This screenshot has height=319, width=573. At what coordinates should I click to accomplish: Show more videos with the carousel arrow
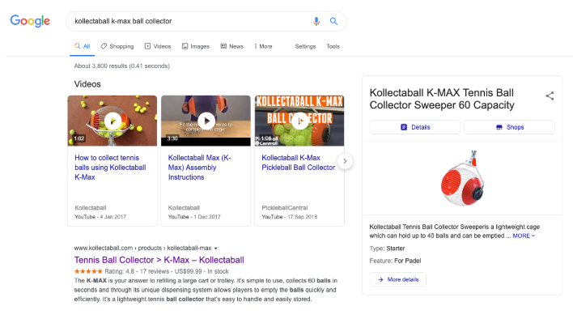(345, 161)
